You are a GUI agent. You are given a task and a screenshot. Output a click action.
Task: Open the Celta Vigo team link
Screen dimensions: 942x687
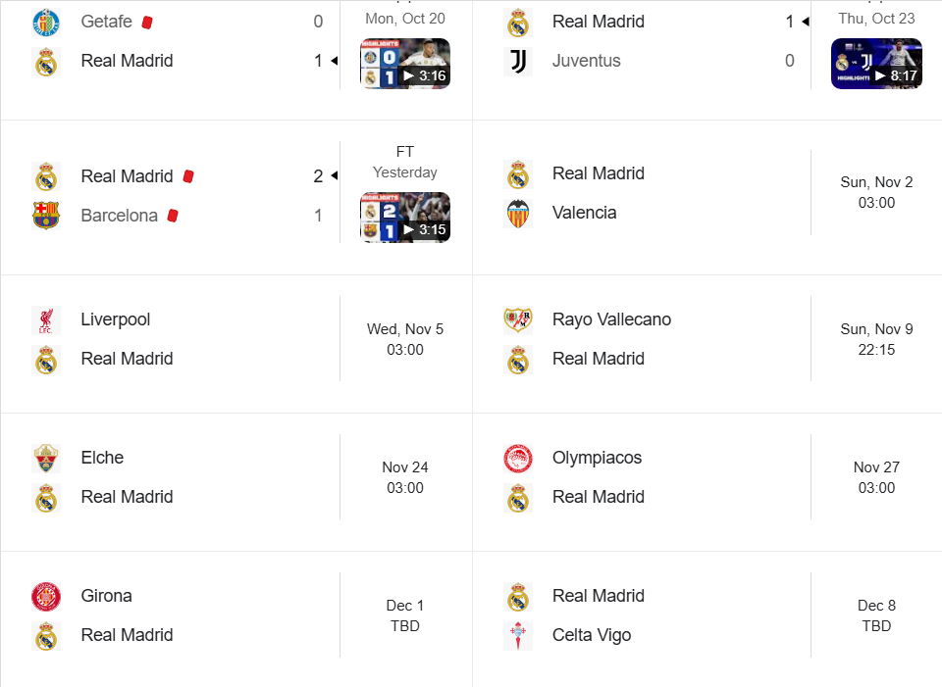click(x=592, y=635)
